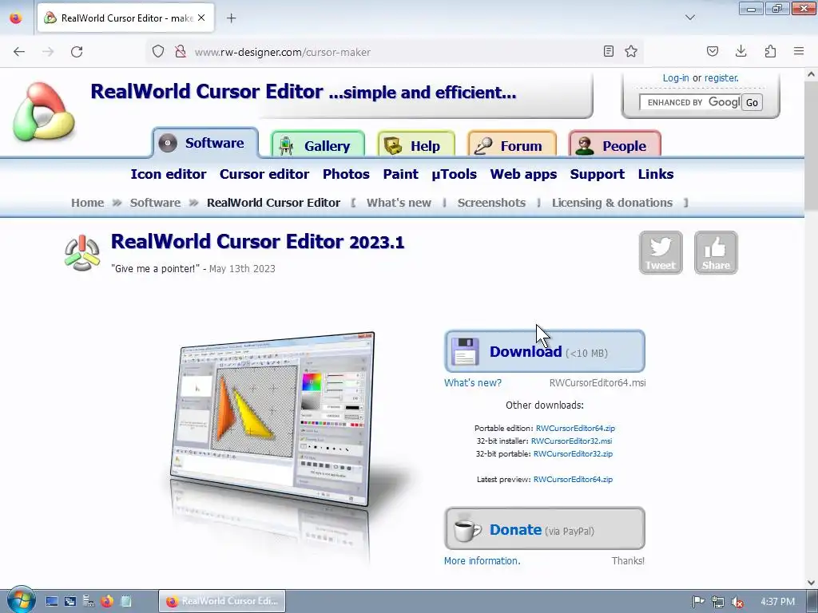Image resolution: width=818 pixels, height=613 pixels.
Task: Click the register link
Action: [x=721, y=78]
